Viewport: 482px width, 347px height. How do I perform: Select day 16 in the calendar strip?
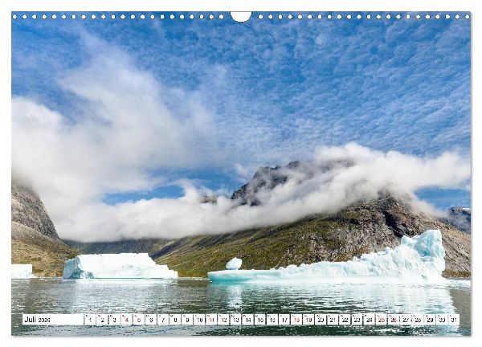[x=272, y=320]
